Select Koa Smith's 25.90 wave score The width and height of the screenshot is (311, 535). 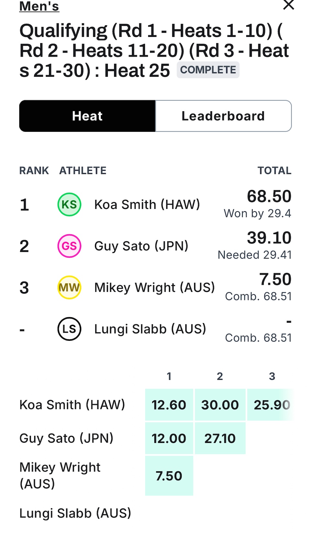pyautogui.click(x=271, y=405)
